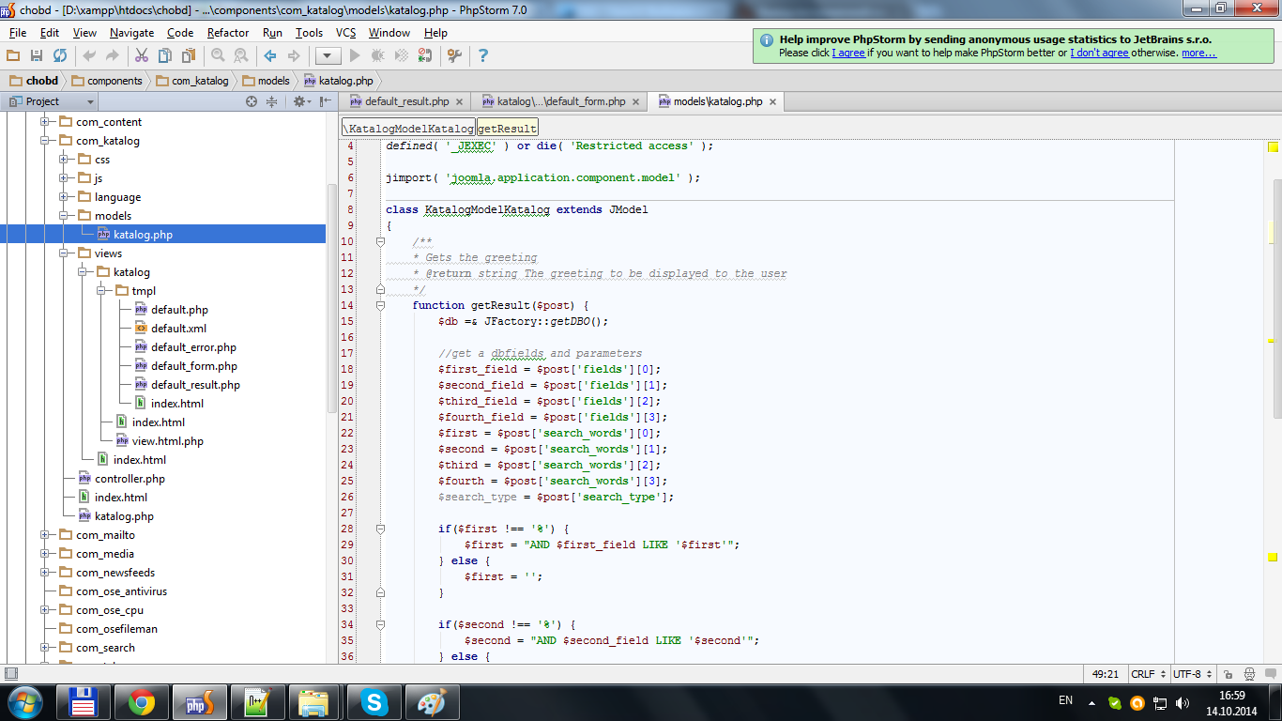Switch to the default_result.php tab
This screenshot has width=1282, height=721.
[406, 101]
